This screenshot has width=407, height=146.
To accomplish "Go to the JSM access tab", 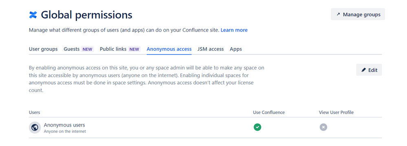I will click(x=211, y=49).
